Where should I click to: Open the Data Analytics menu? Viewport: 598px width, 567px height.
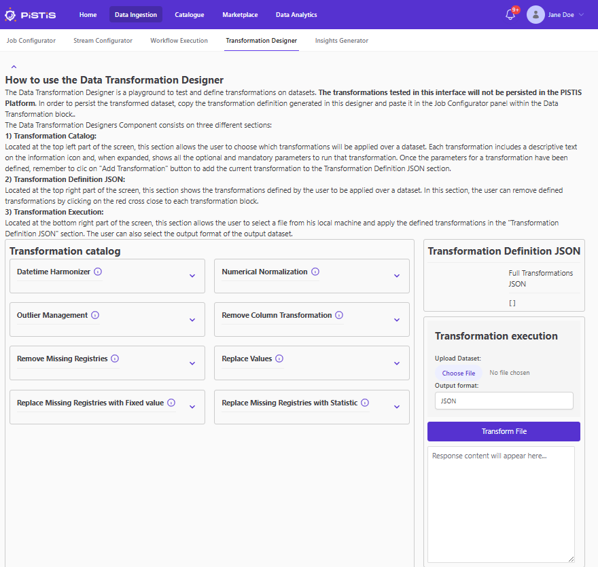pos(296,14)
